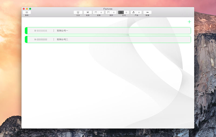Open company row B-22222222
This screenshot has width=216, height=137.
tap(108, 39)
